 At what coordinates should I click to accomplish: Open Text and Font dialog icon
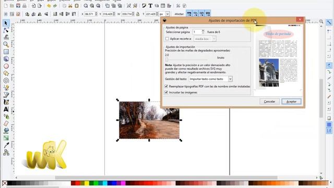pos(150,6)
